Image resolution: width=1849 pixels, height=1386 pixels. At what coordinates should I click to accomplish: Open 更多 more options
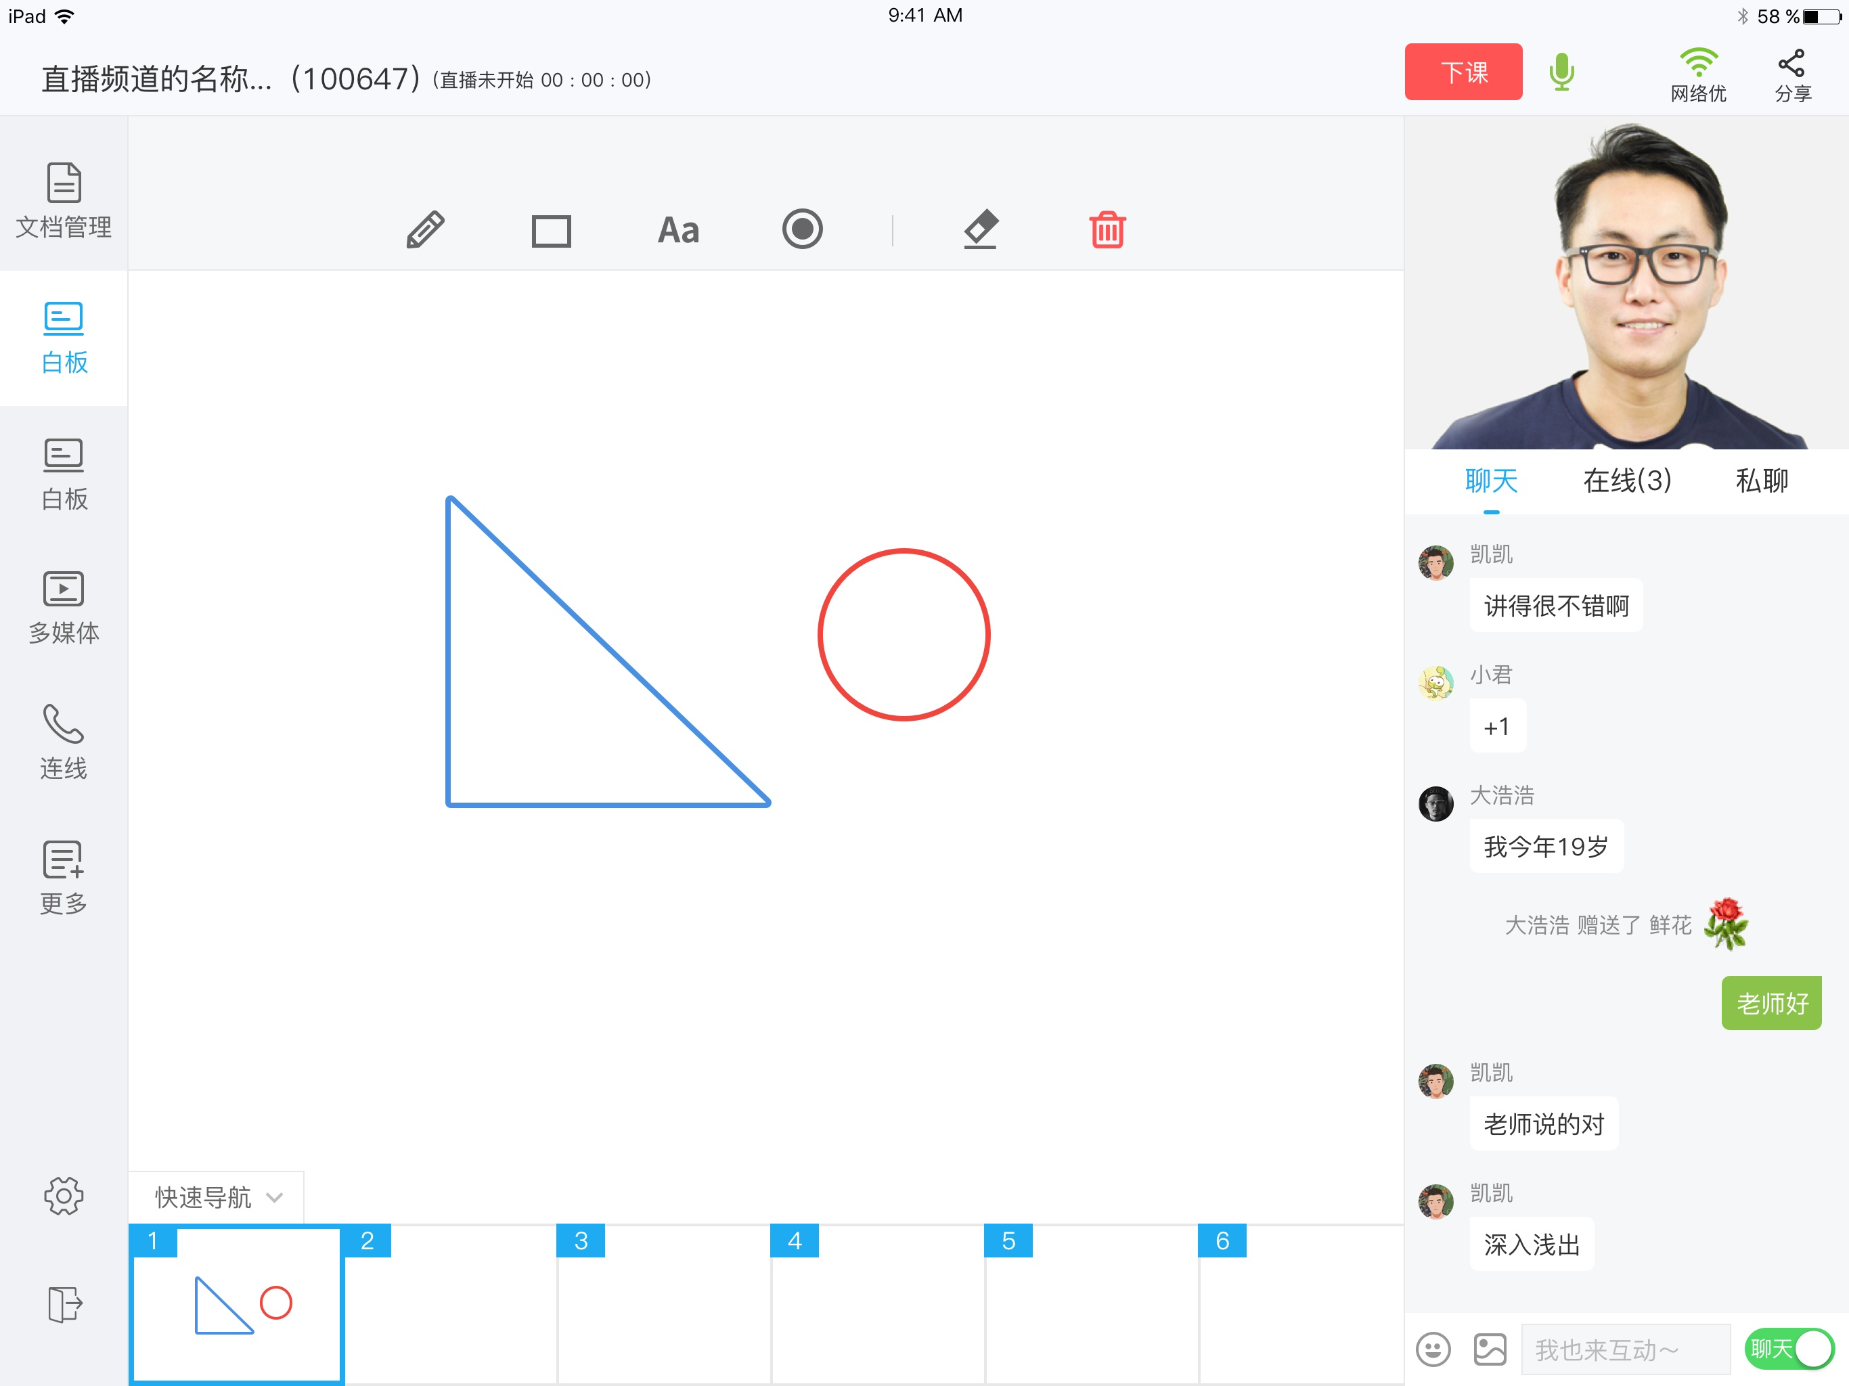point(64,878)
